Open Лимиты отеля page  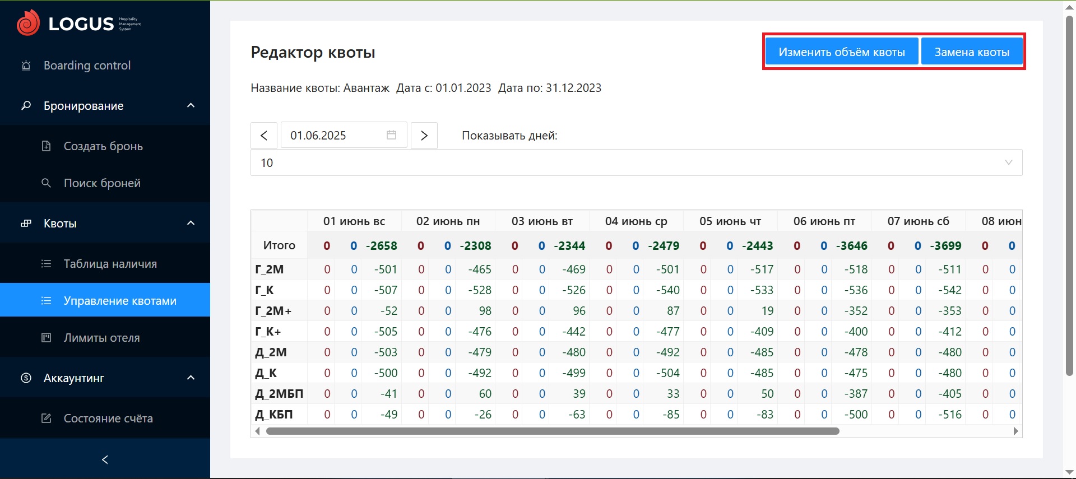click(101, 338)
